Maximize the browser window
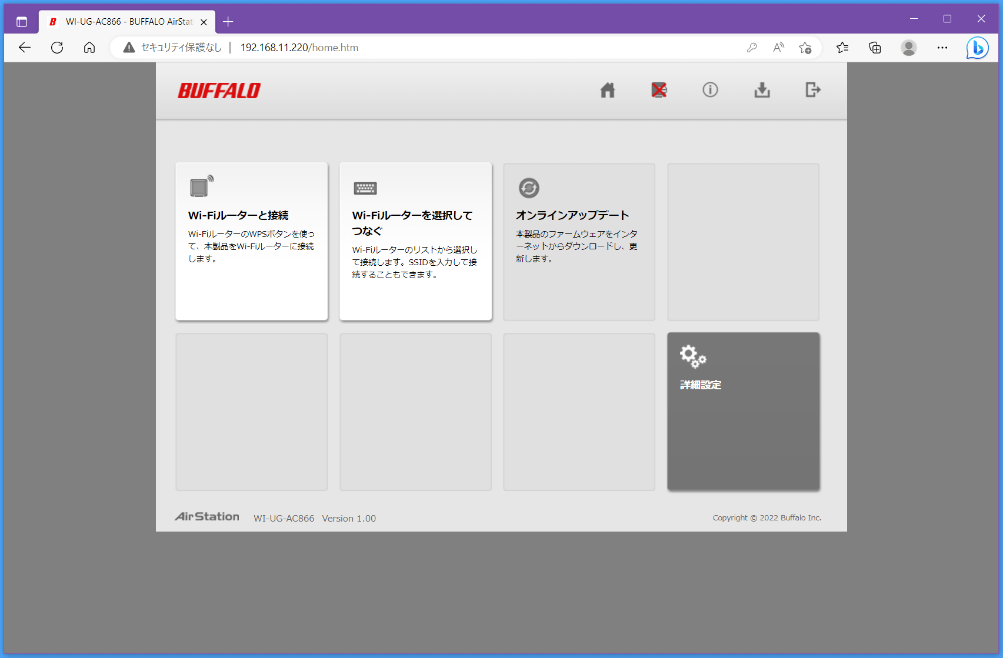1003x658 pixels. tap(947, 19)
